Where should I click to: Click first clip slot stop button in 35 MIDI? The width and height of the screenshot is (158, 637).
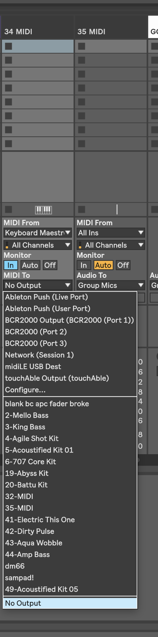coord(82,46)
